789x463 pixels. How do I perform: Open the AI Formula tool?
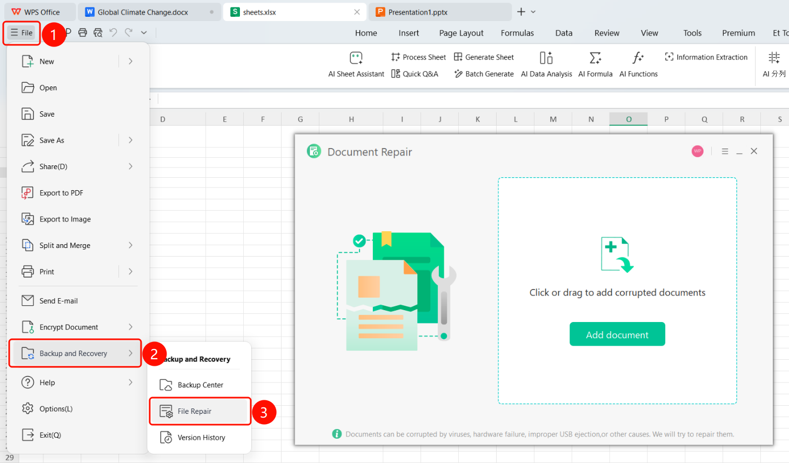pyautogui.click(x=596, y=64)
